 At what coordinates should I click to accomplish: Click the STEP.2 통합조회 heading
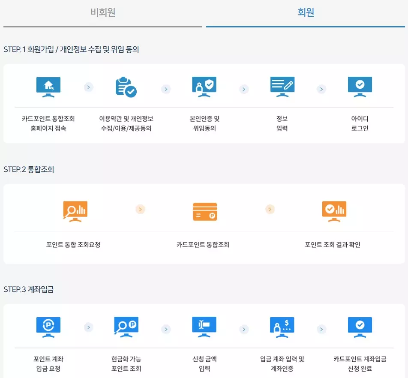[x=29, y=169]
